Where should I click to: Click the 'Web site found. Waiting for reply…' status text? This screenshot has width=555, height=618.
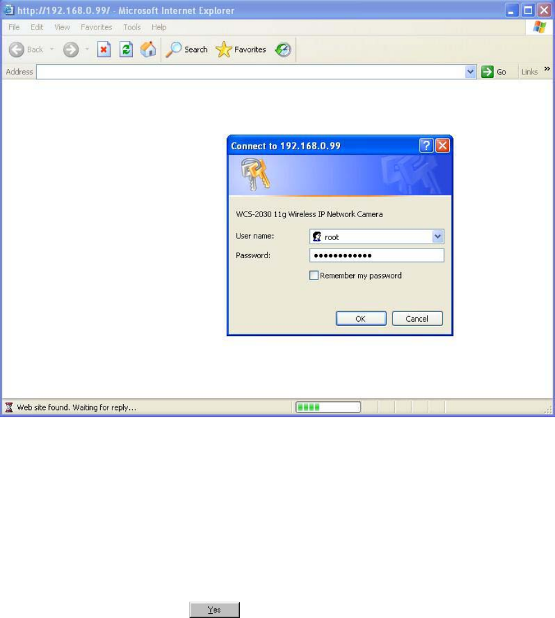77,407
